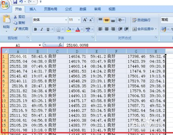Viewport: 173px width, 135px height.
Task: Open the 对齐方式 dialog launcher
Action: (x=156, y=37)
